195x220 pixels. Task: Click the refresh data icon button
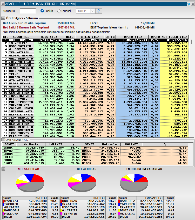[99, 11]
